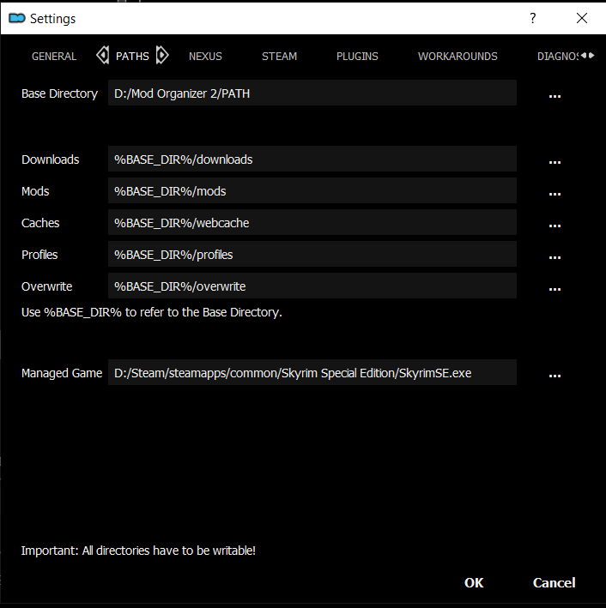Click the Managed Game label

tap(62, 373)
